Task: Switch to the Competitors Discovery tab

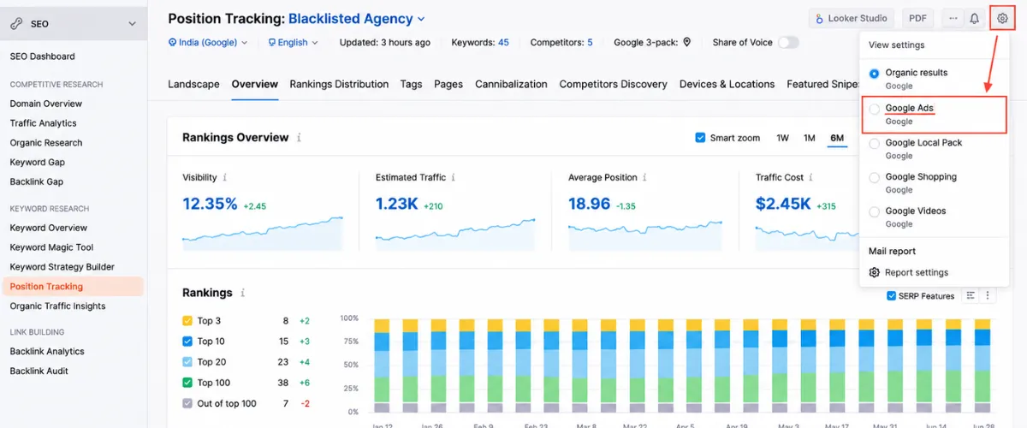Action: 613,84
